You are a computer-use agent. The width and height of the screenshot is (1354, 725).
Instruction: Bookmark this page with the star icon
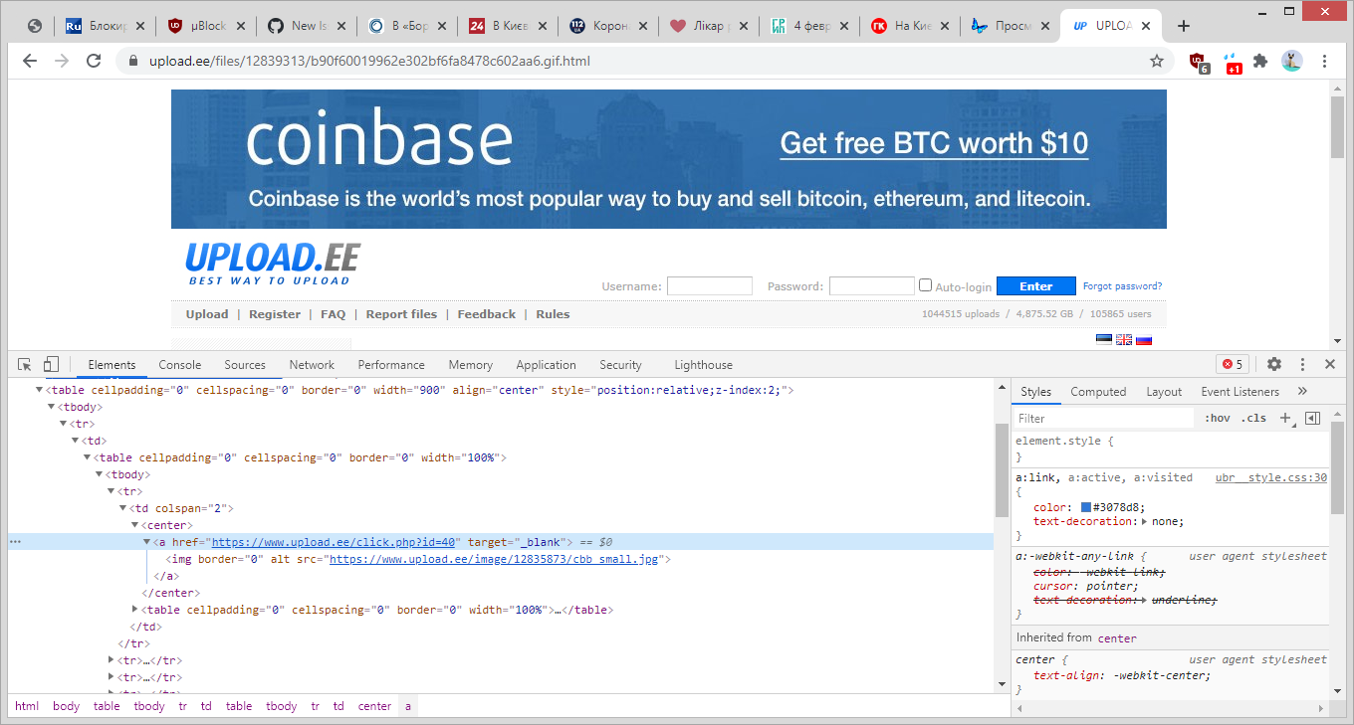1156,61
